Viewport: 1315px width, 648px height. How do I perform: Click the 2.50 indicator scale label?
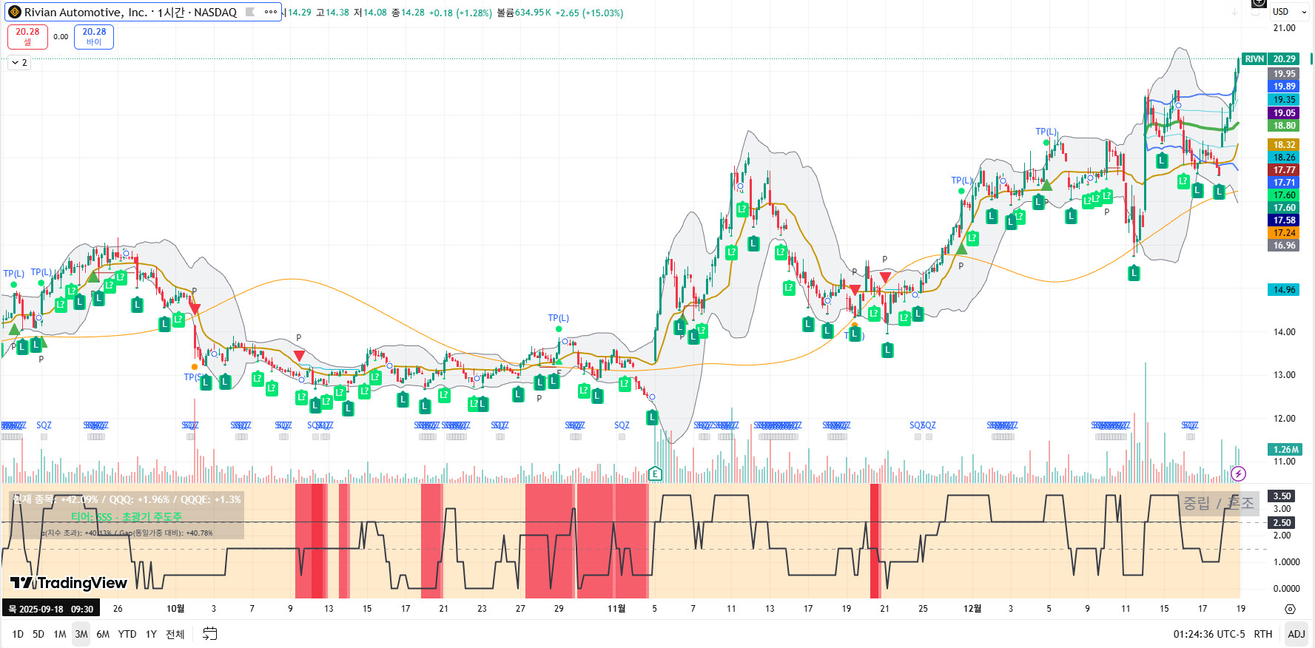[1282, 523]
